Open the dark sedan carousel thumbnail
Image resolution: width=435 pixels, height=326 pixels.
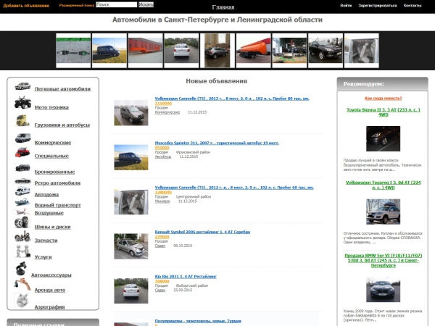(x=326, y=51)
